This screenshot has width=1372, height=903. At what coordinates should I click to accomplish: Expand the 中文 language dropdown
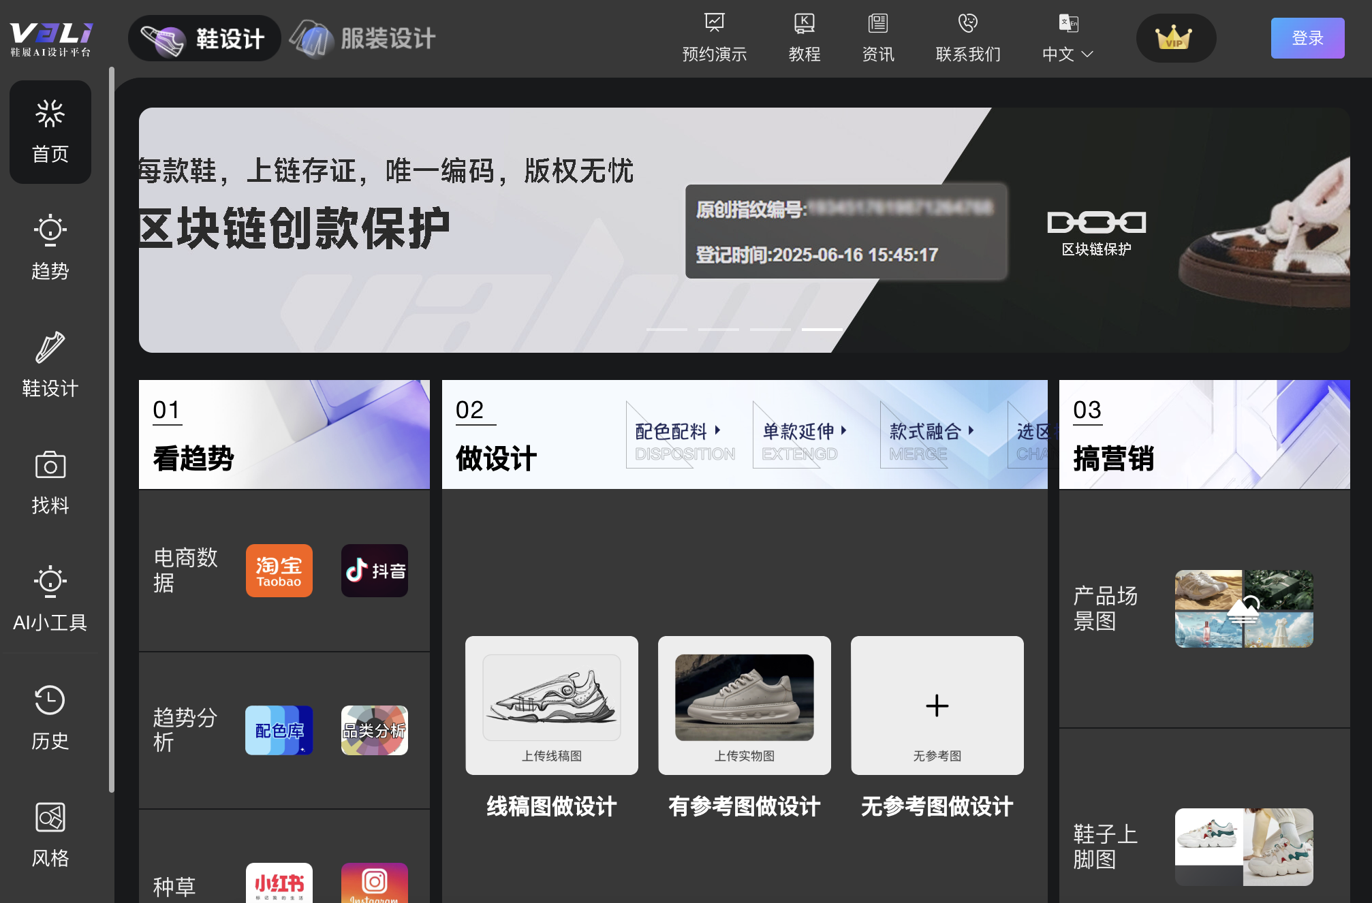click(1066, 54)
